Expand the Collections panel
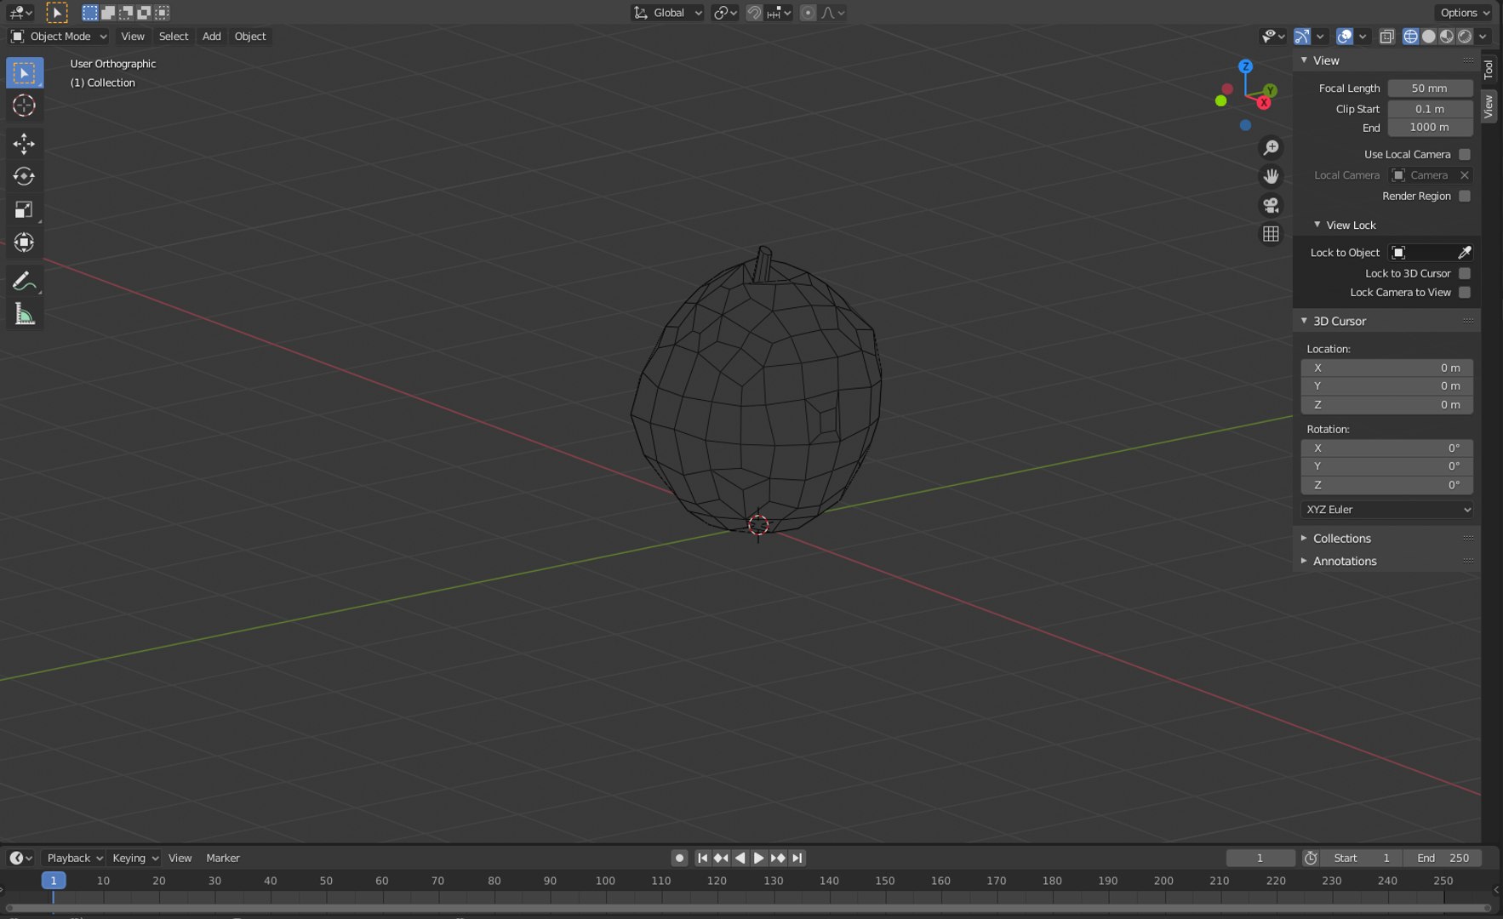The height and width of the screenshot is (919, 1503). [x=1341, y=539]
